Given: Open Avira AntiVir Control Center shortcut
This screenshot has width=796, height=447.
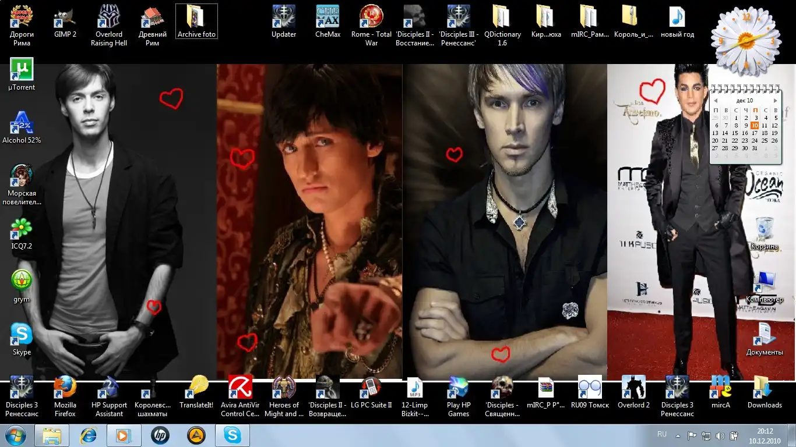Looking at the screenshot, I should [240, 388].
